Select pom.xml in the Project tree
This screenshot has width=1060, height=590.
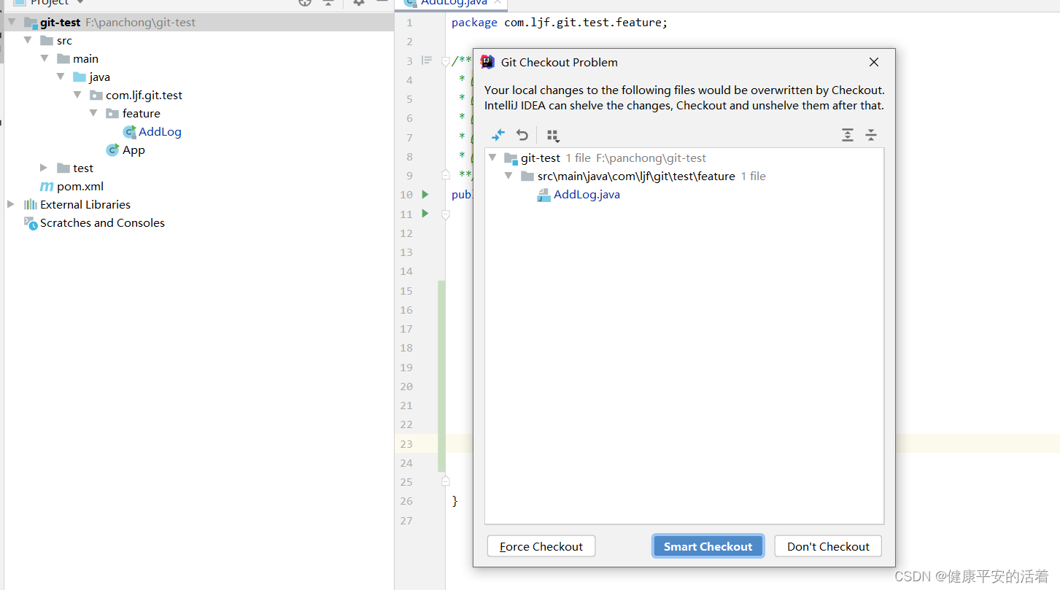[x=80, y=186]
